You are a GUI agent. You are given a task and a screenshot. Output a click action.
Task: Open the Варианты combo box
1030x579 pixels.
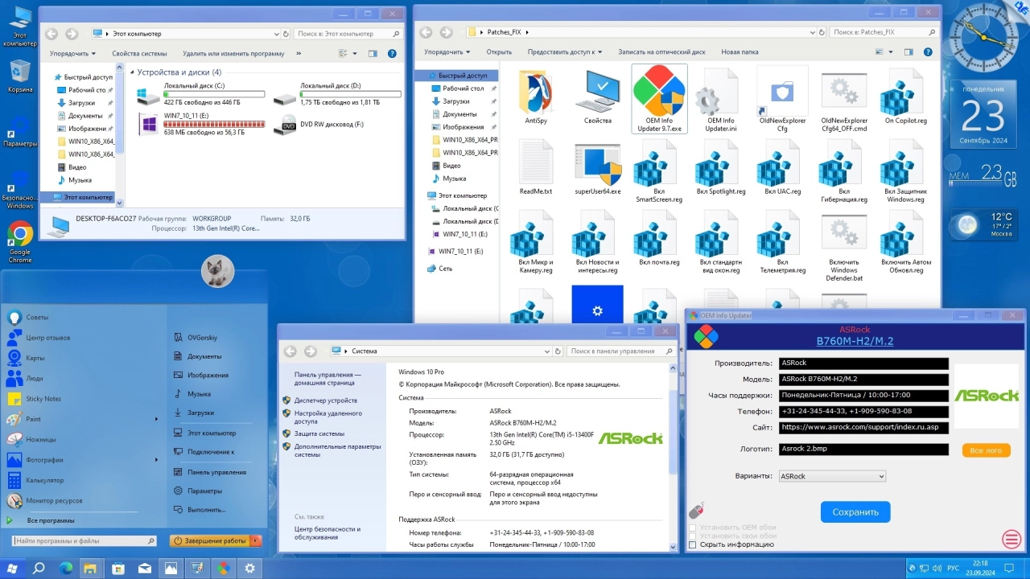tap(831, 476)
